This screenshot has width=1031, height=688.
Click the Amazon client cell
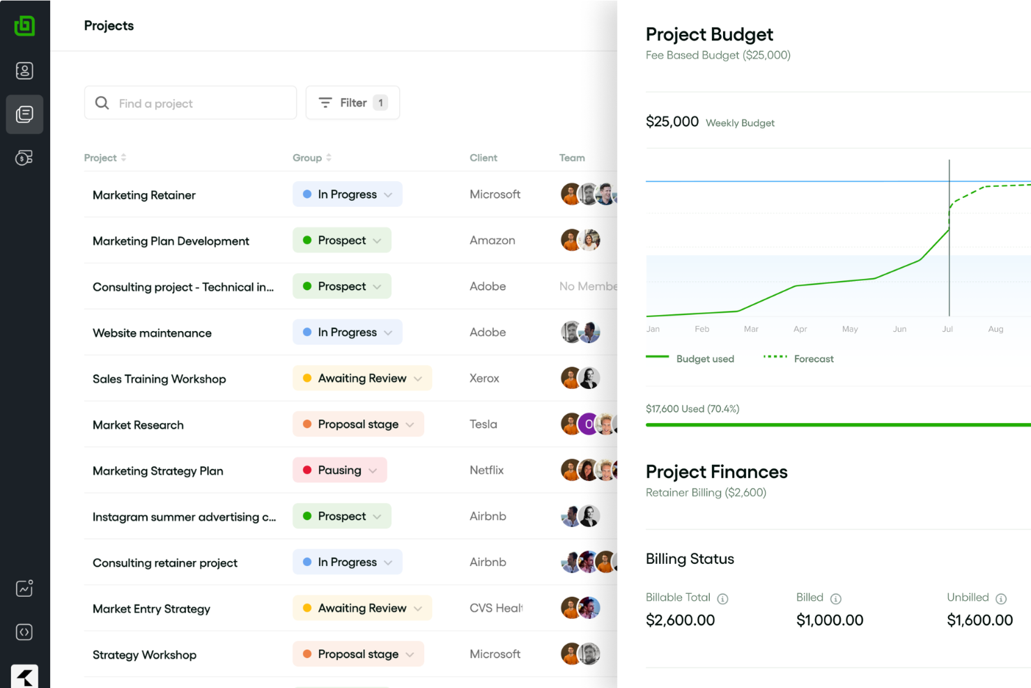493,240
